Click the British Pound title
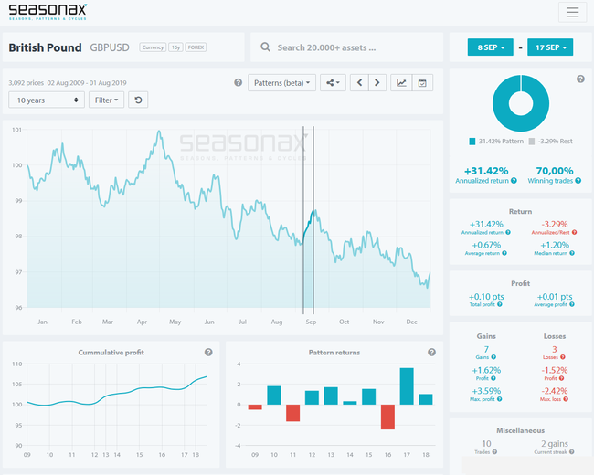The width and height of the screenshot is (594, 475). [x=45, y=47]
